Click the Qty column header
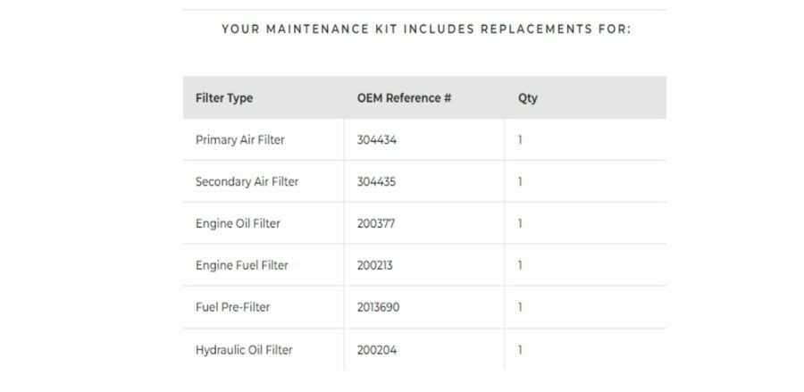804x392 pixels. pos(528,98)
